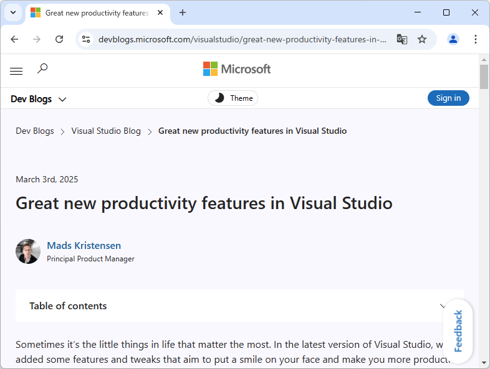Go forward to next page

(x=37, y=39)
